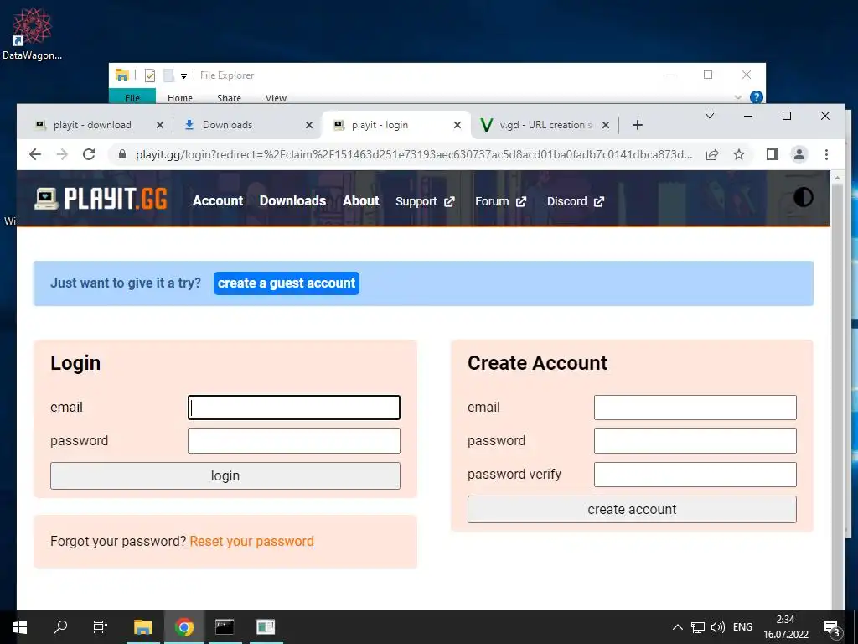Open the Forum external link
The height and width of the screenshot is (644, 858).
(501, 201)
